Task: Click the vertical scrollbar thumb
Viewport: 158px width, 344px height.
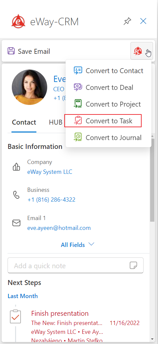Action: (x=152, y=180)
